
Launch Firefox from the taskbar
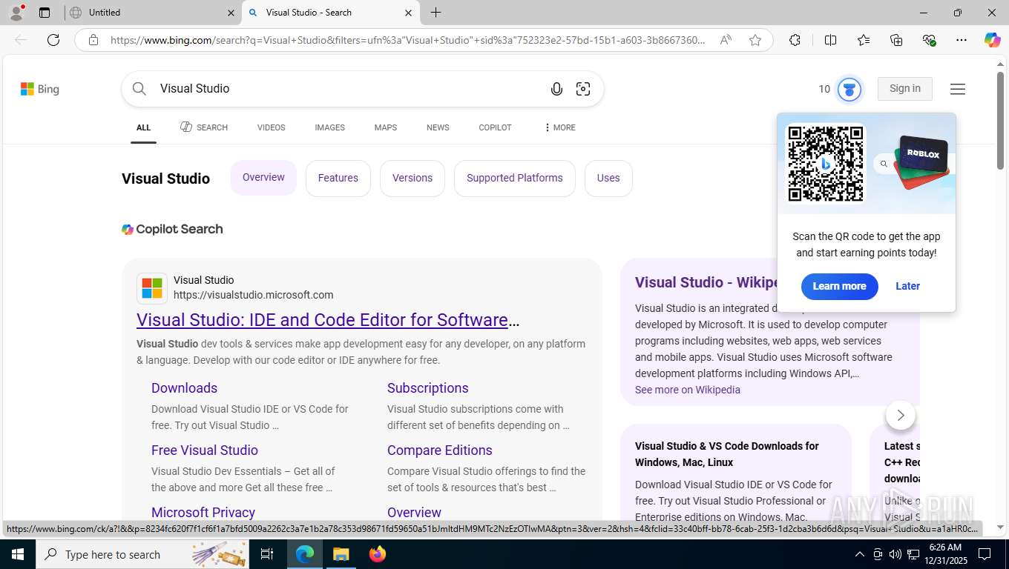coord(378,554)
